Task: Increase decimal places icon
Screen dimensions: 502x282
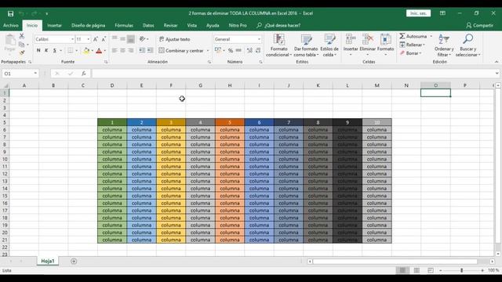Action: (249, 50)
